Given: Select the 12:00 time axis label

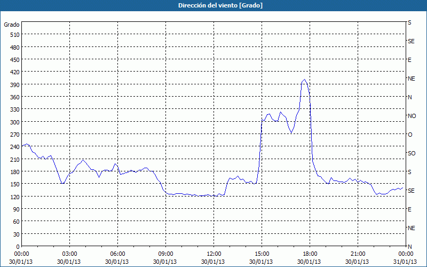Looking at the screenshot, I should coord(214,254).
